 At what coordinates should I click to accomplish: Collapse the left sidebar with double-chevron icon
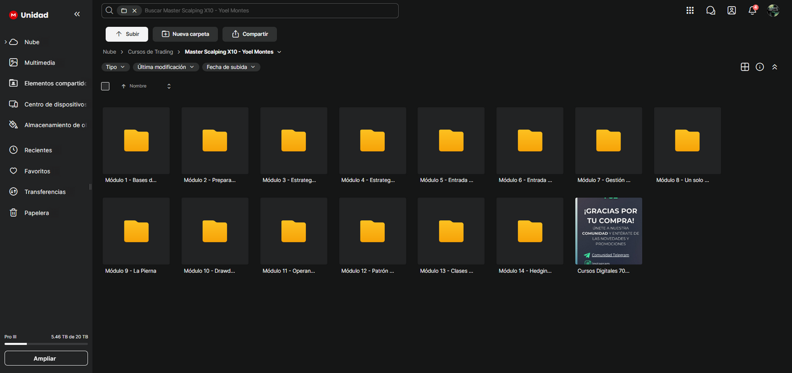point(77,14)
